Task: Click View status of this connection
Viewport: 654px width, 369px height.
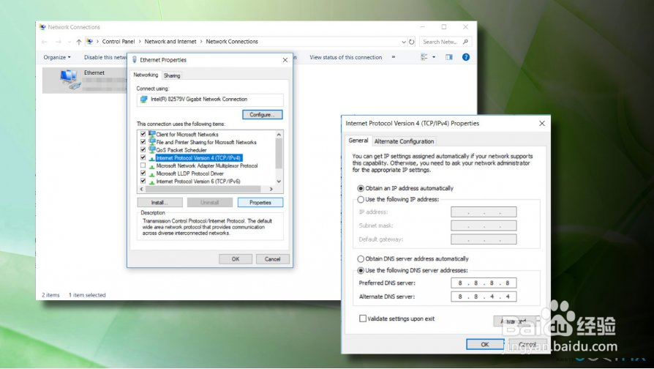Action: point(346,57)
